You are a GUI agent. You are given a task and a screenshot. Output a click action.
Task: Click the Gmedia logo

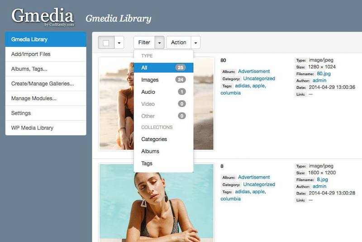point(43,17)
